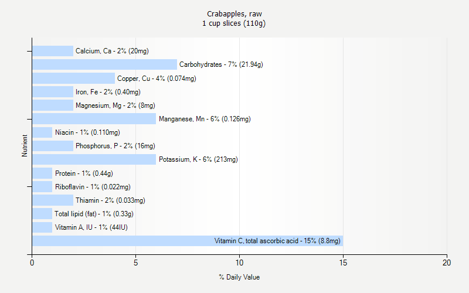Select the Manganese, Mn 6% label
This screenshot has width=469, height=293.
(205, 119)
